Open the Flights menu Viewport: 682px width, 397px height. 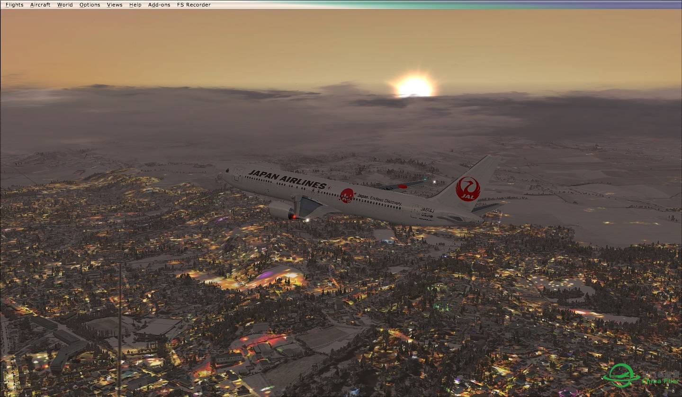click(14, 5)
